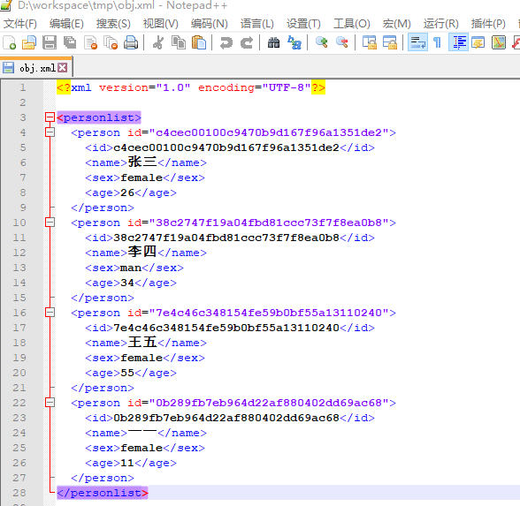Close the obj.xml tab with its red X
The image size is (520, 506).
tap(62, 68)
